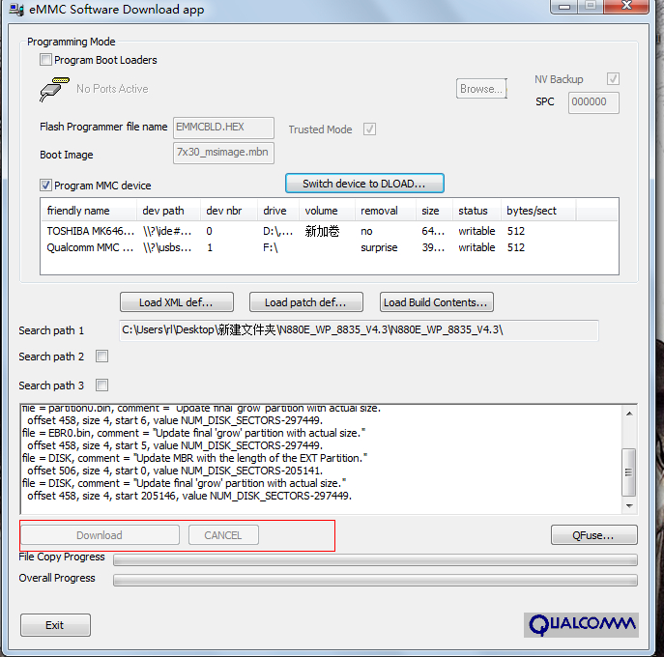Open Load patch def dialog
Viewport: 664px width, 657px height.
(306, 302)
